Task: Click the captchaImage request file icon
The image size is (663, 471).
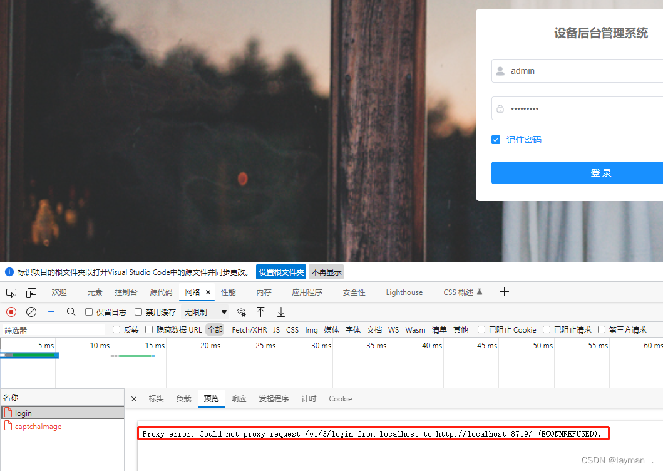Action: pyautogui.click(x=8, y=425)
